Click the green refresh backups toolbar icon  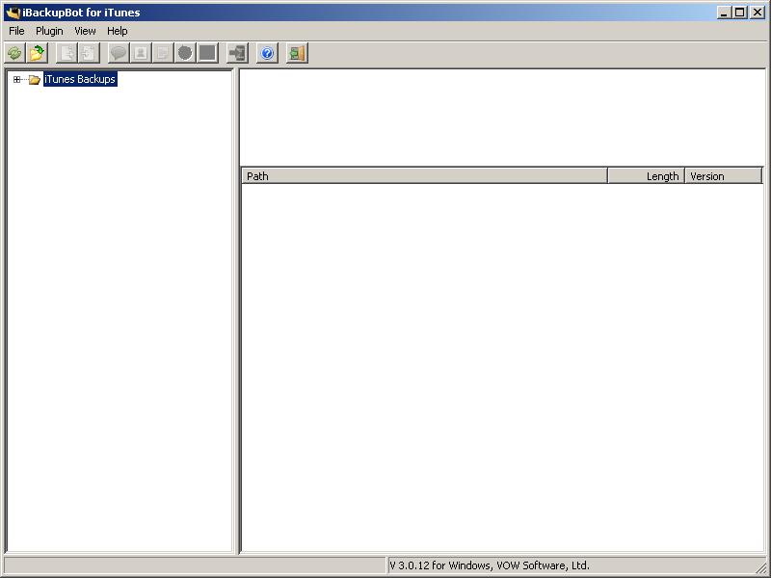14,53
